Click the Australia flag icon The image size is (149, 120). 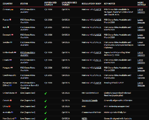click(12, 112)
